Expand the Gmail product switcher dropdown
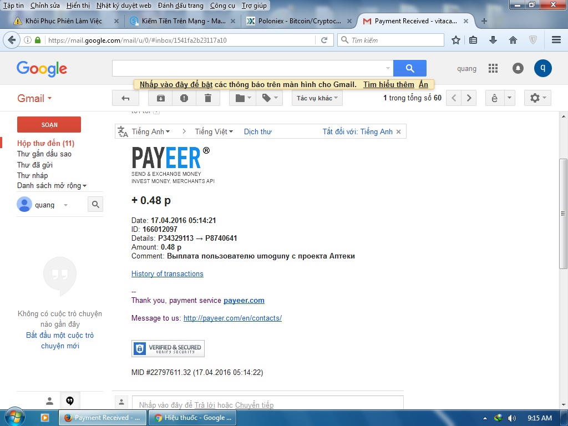 (34, 98)
